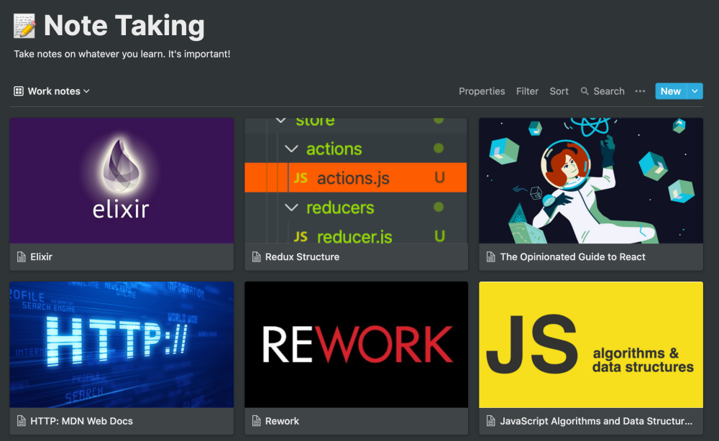Click the page icon beside Redux Structure

pos(257,257)
